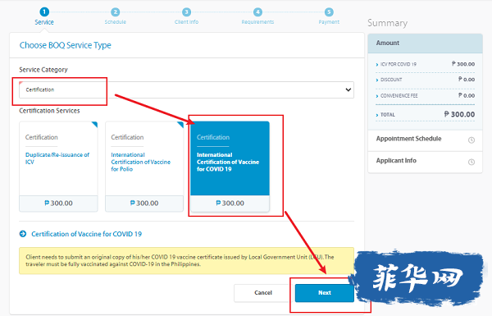Go to step 3 Client Info
492x316 pixels.
tap(186, 16)
